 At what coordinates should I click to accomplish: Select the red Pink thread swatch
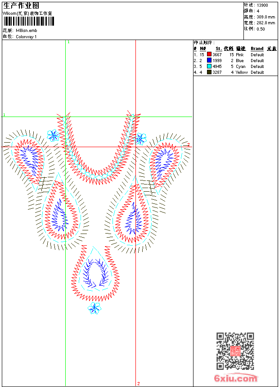(209, 54)
